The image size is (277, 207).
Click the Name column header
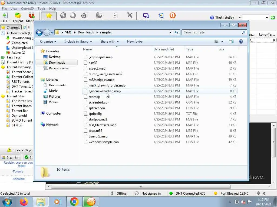coord(116,49)
